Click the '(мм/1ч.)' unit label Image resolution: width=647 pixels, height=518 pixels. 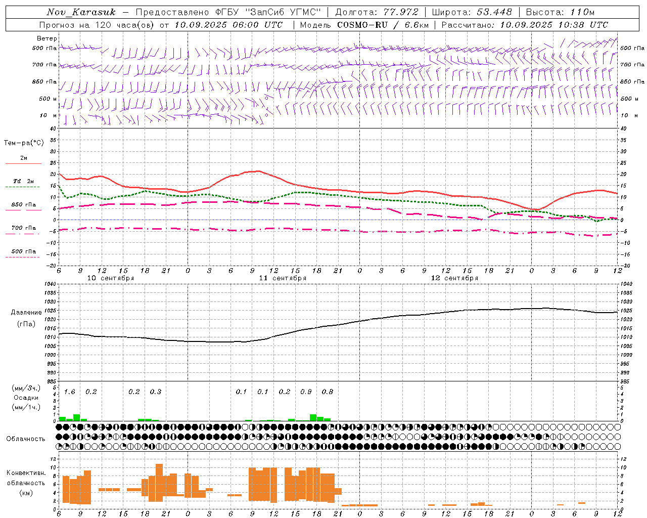point(26,407)
